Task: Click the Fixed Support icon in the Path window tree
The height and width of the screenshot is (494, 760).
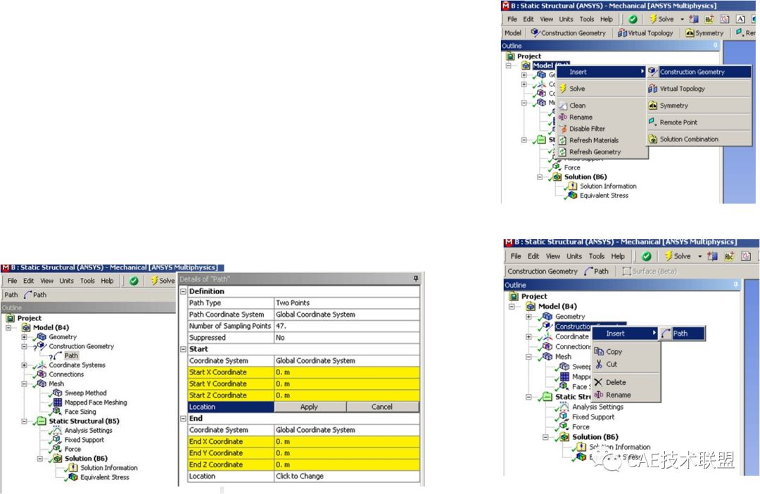Action: 57,439
